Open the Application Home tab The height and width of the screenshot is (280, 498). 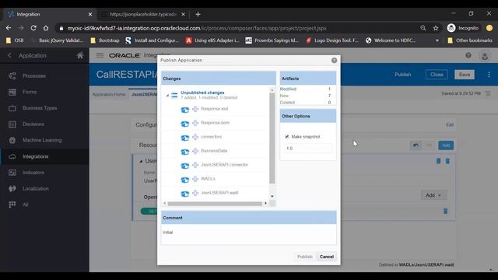(109, 95)
